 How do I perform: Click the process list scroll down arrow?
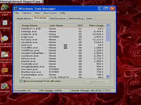[108, 76]
